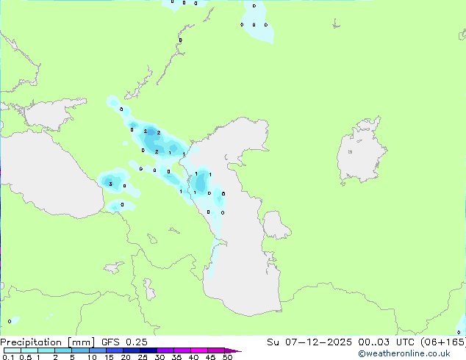Click the 'Precipitation [mm]' title text
Screen dimensions: 466x360
[47, 342]
